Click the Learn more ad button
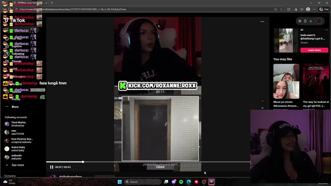 (x=314, y=50)
